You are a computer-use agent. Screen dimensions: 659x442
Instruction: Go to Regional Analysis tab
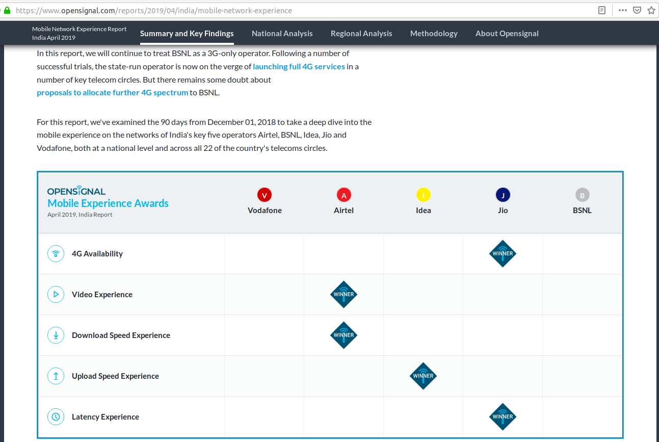point(361,34)
